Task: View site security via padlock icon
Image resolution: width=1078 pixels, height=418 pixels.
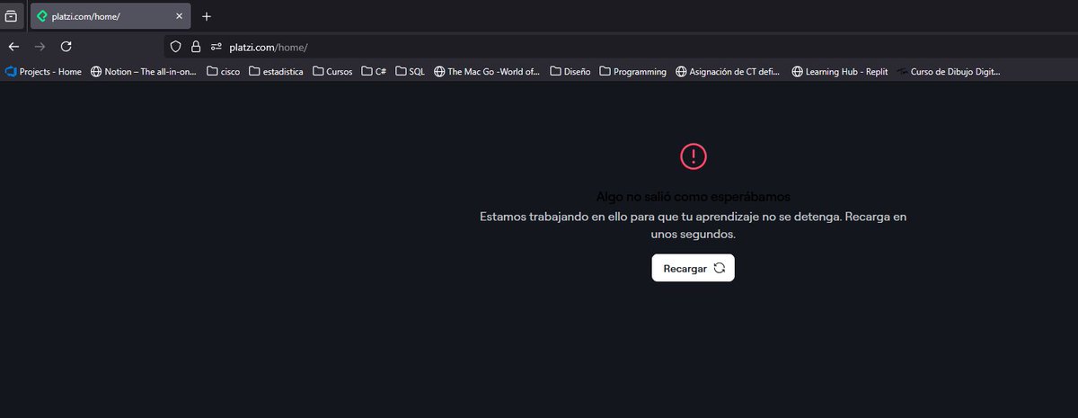Action: [x=195, y=47]
